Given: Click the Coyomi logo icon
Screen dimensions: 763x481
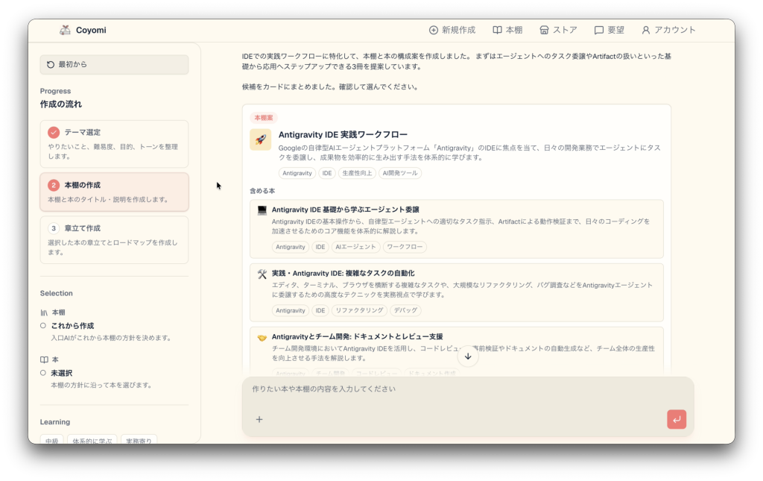Looking at the screenshot, I should click(65, 30).
